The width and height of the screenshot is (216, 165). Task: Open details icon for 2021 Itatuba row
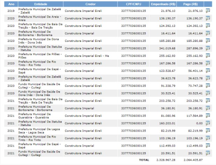click(208, 123)
